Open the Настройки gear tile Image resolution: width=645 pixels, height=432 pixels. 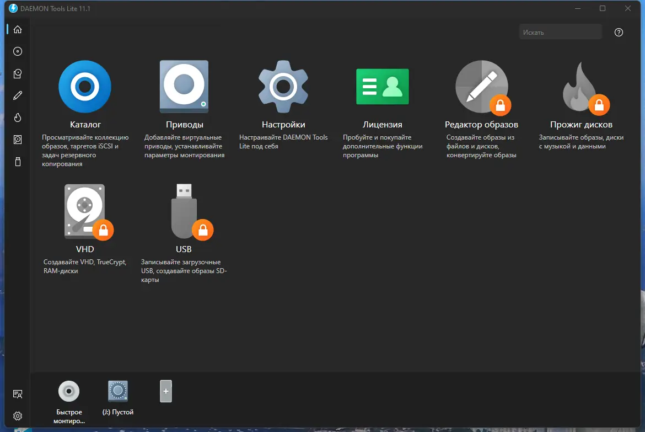click(x=283, y=87)
